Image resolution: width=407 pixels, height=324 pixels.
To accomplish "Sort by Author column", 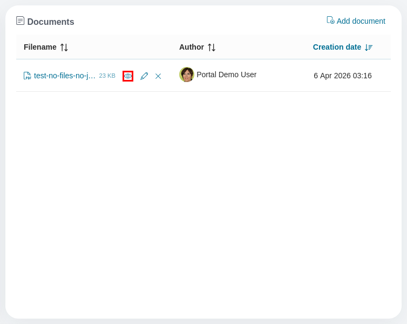I will (x=197, y=48).
